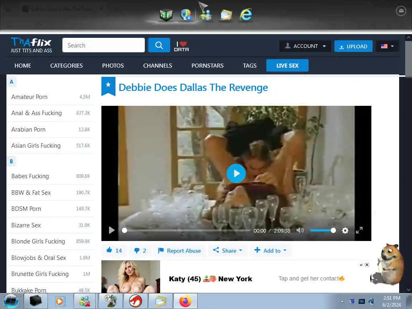Open the green cube icon in the top dock

coord(166,15)
